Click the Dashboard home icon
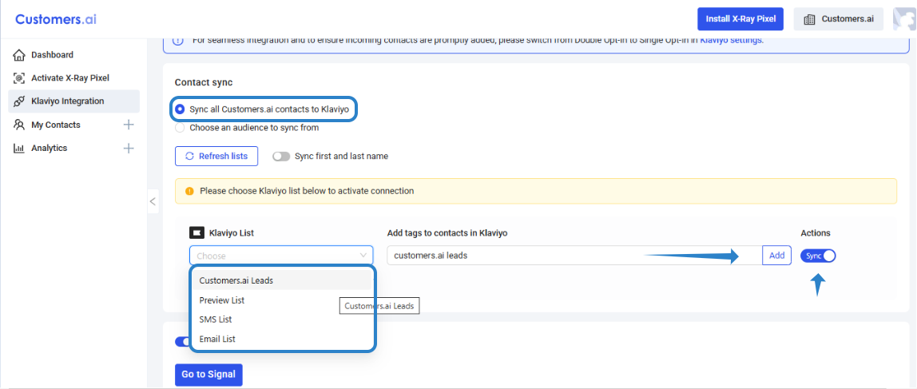Image resolution: width=917 pixels, height=389 pixels. tap(19, 55)
